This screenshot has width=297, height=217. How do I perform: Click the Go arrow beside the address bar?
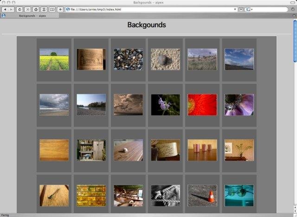241,9
